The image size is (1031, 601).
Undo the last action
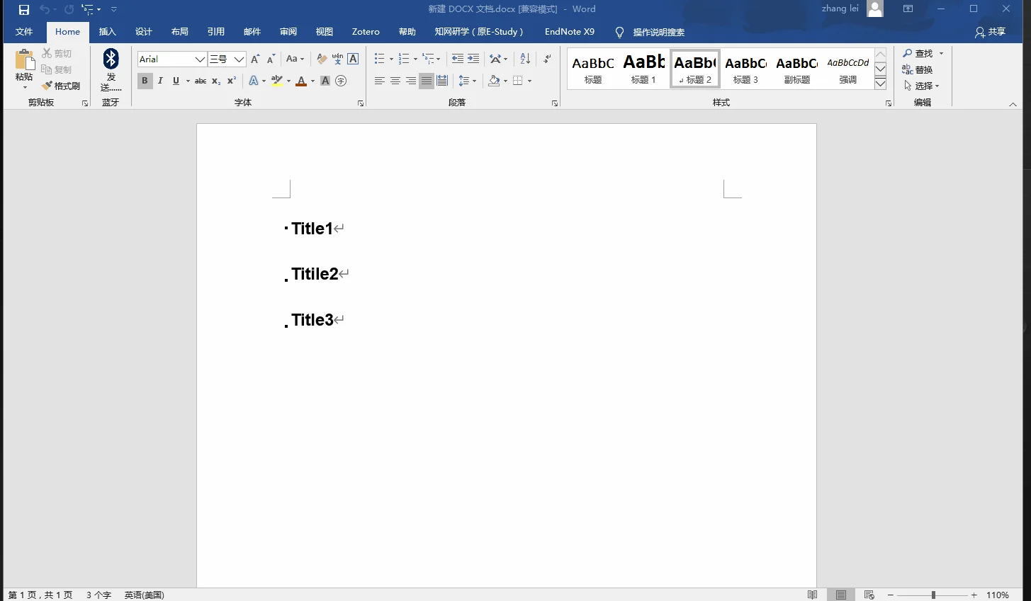(x=45, y=9)
